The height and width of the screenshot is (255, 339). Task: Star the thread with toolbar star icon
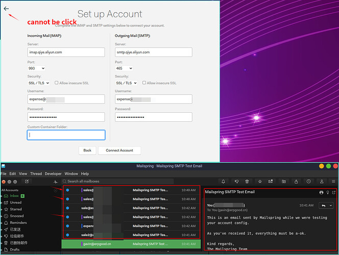point(260,182)
